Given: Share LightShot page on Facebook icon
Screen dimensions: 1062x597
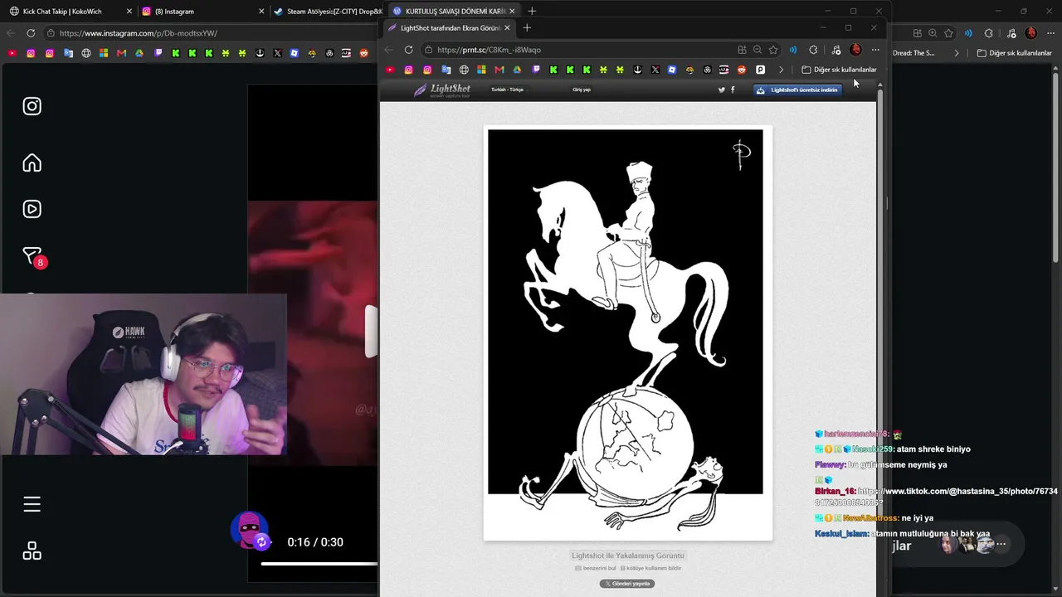Looking at the screenshot, I should coord(733,90).
